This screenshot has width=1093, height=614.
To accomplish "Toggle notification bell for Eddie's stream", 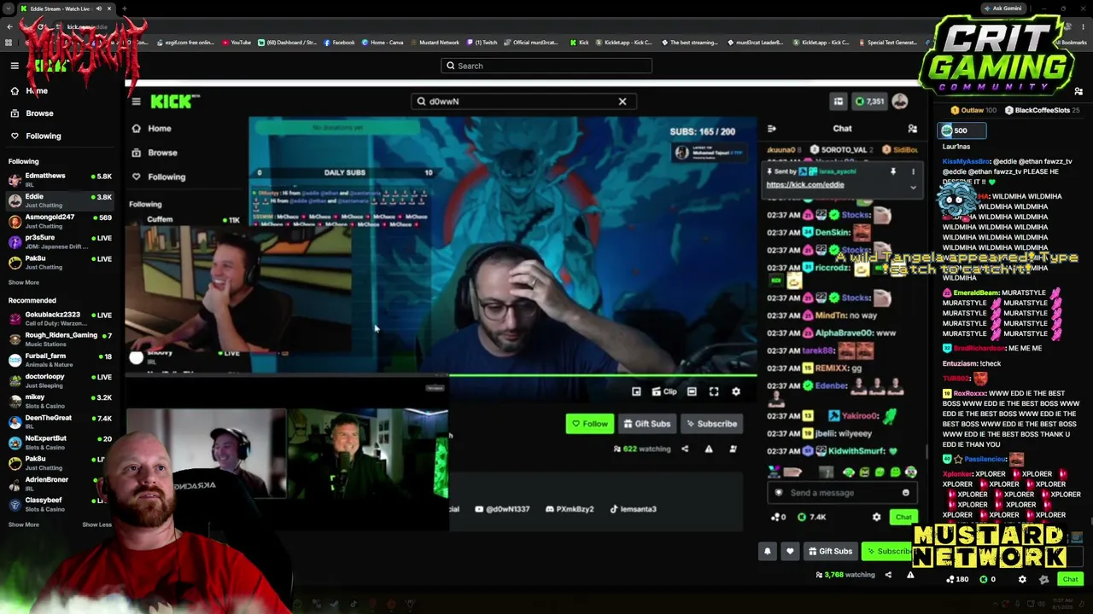I will pos(767,552).
